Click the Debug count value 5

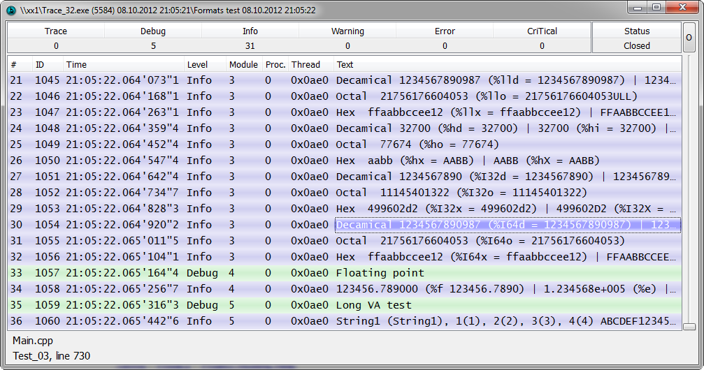(x=153, y=46)
